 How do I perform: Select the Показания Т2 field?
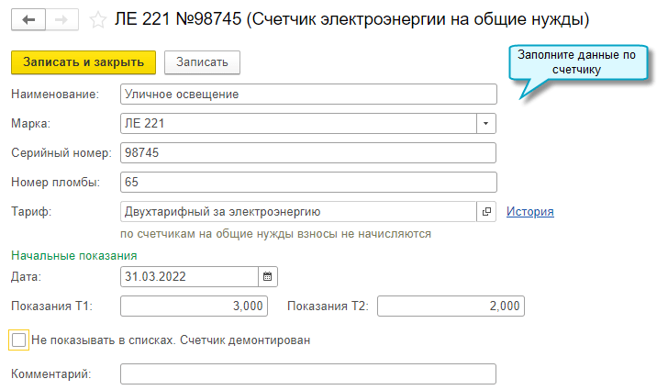[451, 306]
